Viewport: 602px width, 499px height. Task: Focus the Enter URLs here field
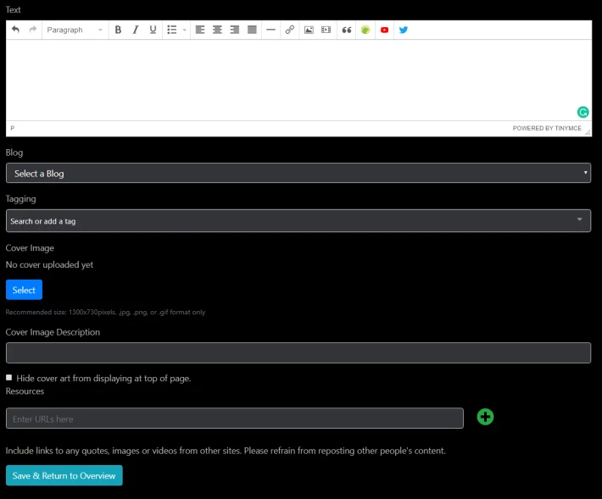(235, 418)
